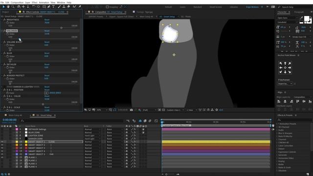Viewport: 313px width, 176px height.
Task: Switch to the Project panel tab
Action: [5, 12]
